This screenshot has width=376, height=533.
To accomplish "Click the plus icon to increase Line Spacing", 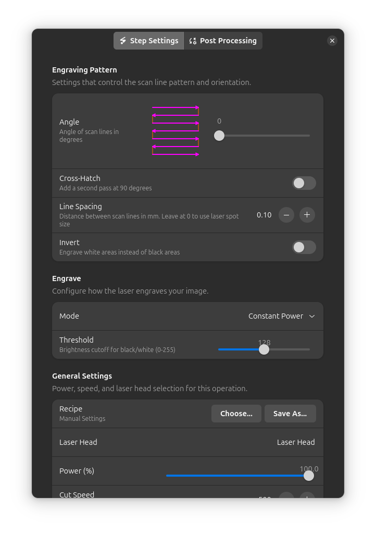I will (307, 214).
